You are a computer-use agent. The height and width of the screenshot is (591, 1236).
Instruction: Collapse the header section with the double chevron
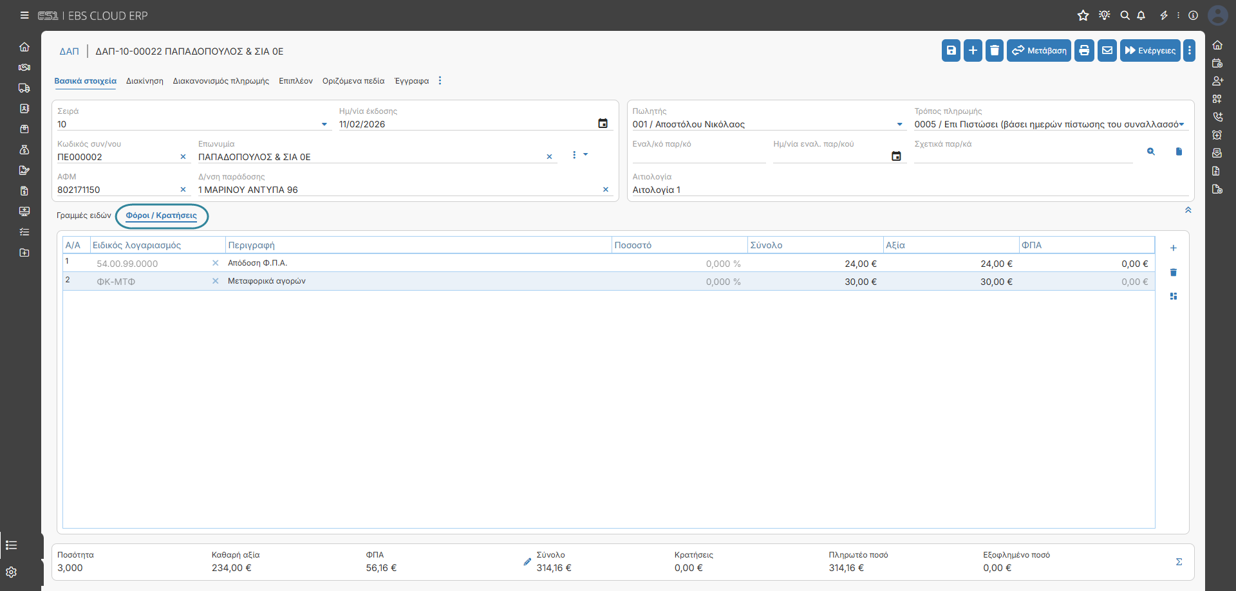[1188, 210]
